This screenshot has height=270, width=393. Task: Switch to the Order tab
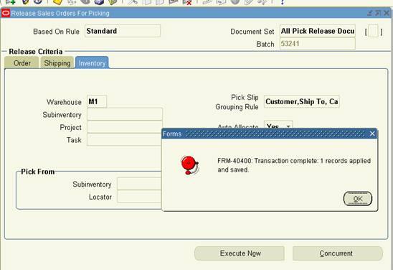22,62
